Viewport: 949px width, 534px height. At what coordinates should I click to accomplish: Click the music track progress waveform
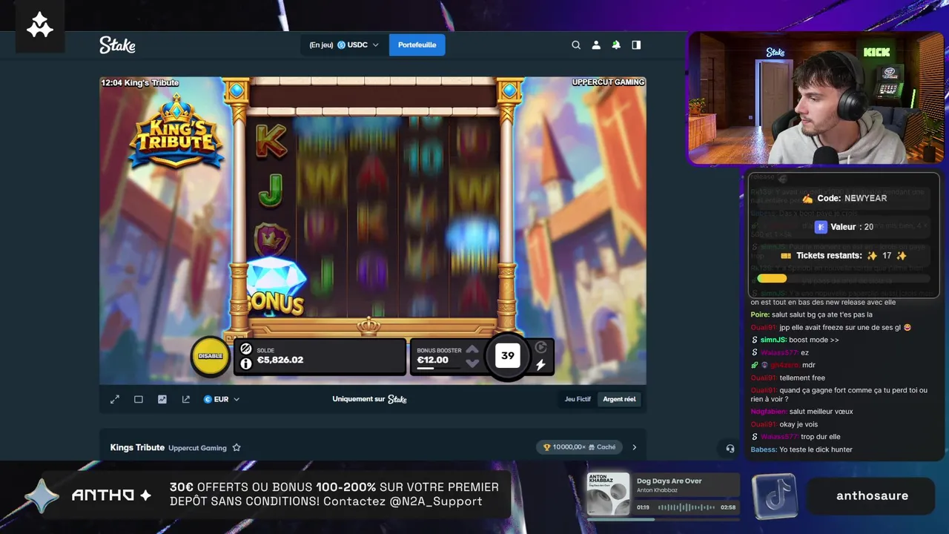point(688,507)
